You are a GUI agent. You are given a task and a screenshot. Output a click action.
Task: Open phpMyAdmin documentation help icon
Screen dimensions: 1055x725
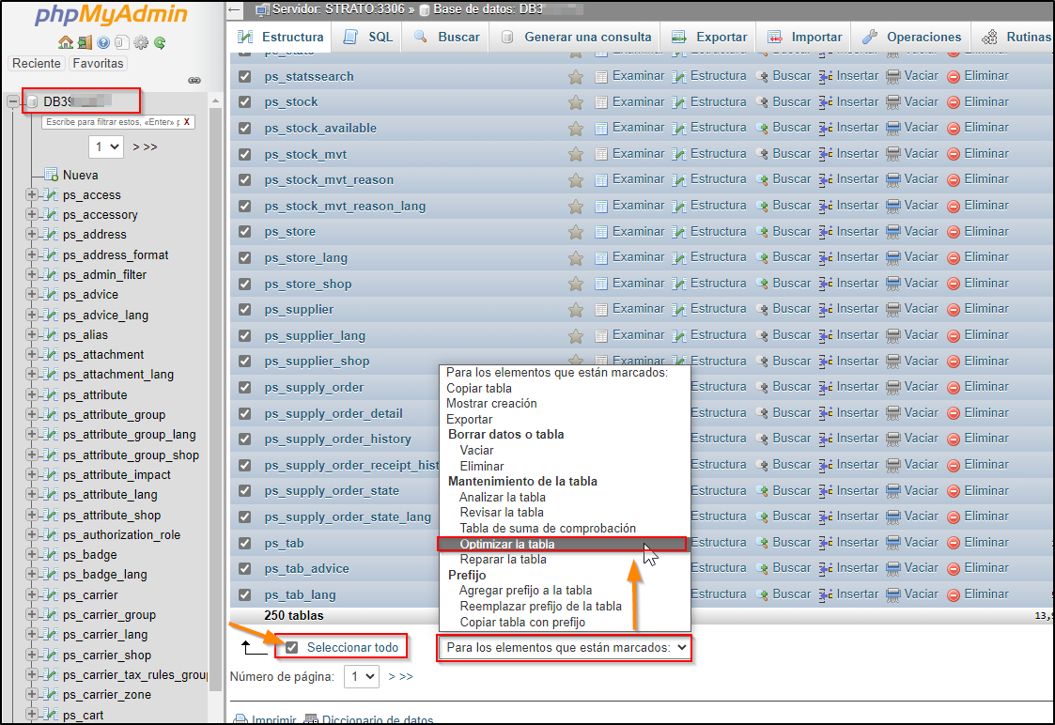point(103,42)
